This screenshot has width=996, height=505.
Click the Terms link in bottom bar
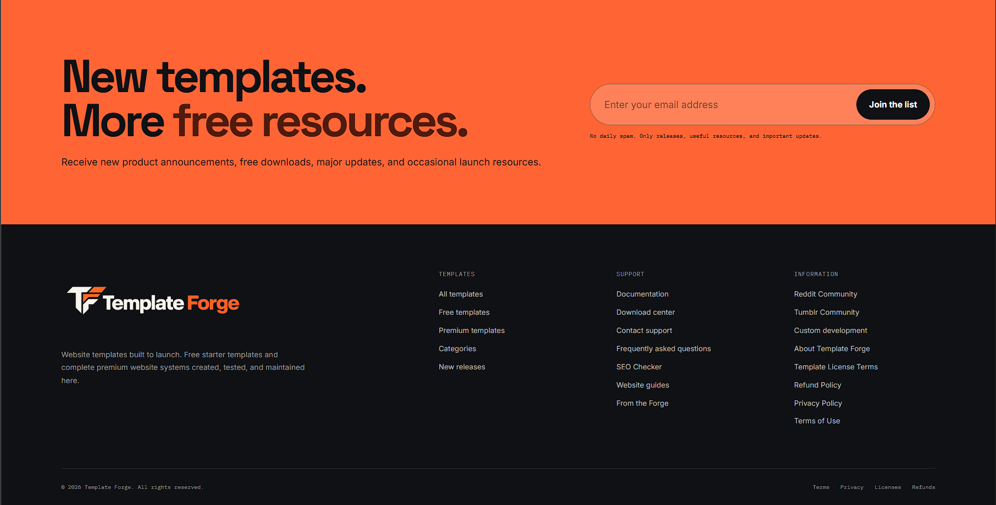coord(821,487)
